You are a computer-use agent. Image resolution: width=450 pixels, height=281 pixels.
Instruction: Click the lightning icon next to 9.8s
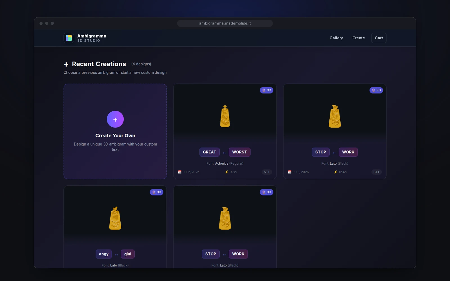(227, 172)
